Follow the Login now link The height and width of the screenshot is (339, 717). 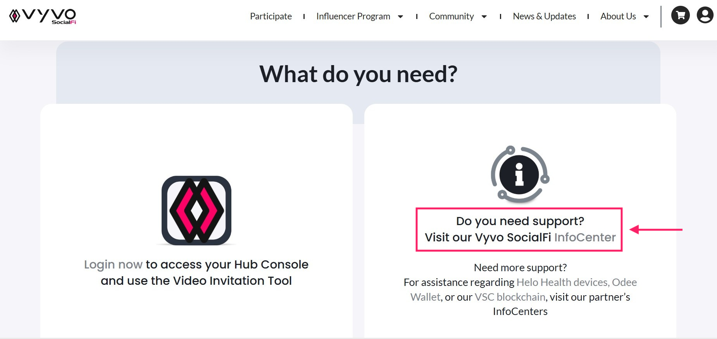click(x=113, y=265)
